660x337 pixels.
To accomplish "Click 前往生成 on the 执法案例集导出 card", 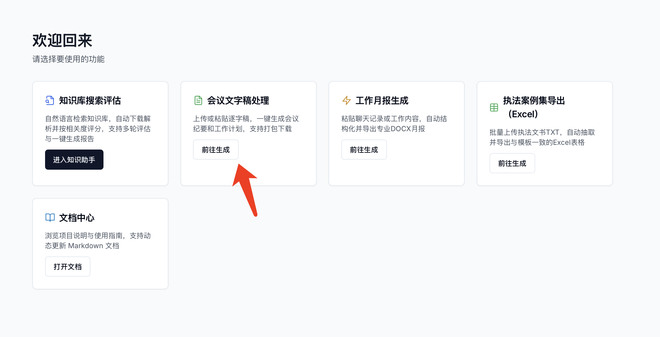I will tap(512, 163).
